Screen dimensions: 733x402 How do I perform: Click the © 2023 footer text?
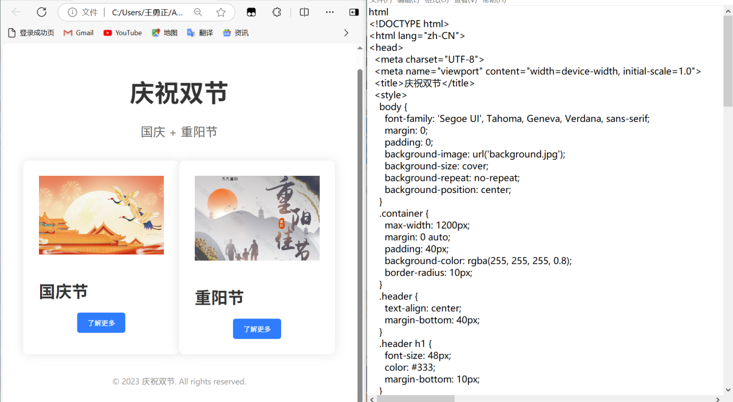(179, 381)
